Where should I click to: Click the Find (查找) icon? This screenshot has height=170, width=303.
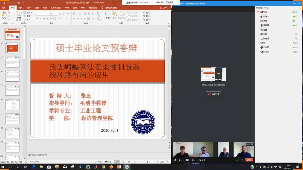[147, 12]
